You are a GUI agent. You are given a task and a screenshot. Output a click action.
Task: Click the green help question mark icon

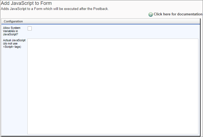[x=151, y=15]
